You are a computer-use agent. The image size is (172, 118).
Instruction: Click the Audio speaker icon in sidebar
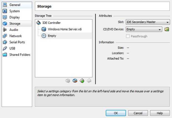tap(5, 30)
